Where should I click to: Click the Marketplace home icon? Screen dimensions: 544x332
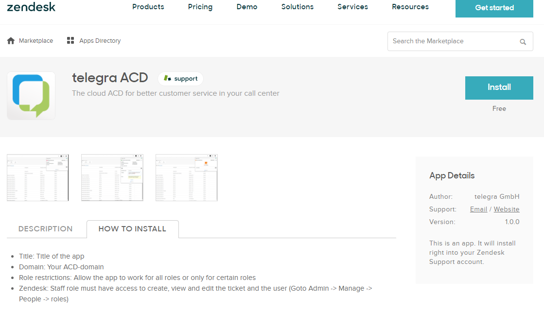pos(11,41)
